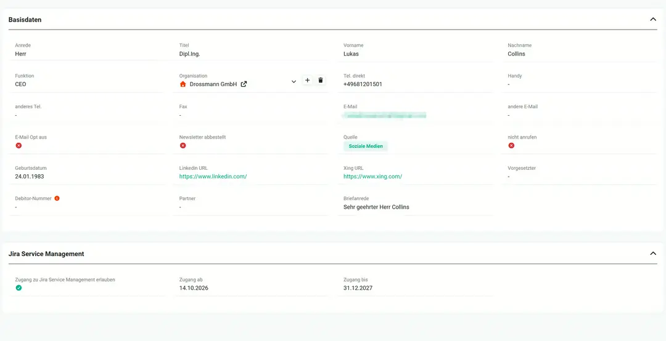Edit the Titel field Dipl.Ing.
The height and width of the screenshot is (341, 666).
[x=189, y=54]
